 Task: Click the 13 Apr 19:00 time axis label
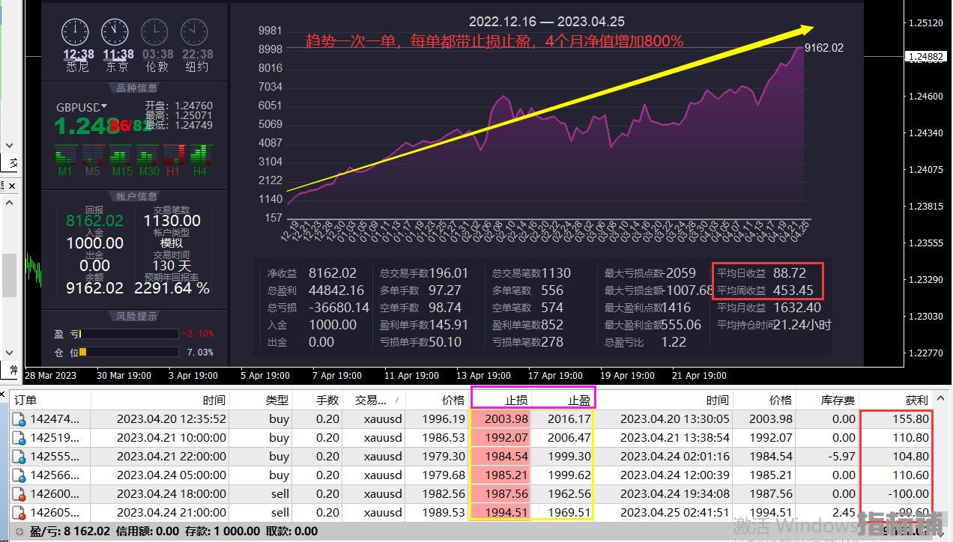[x=484, y=376]
